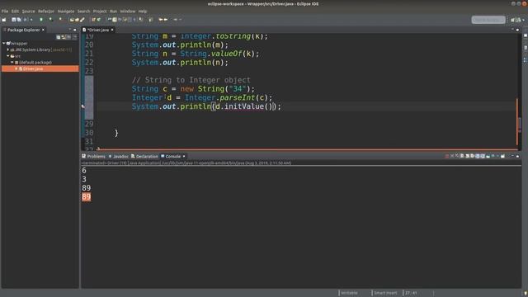Click the Open Perspective icon

pos(513,20)
